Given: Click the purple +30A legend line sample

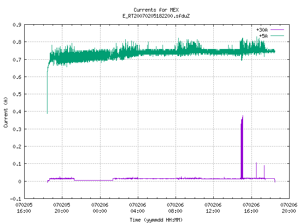Looking at the screenshot, I should 277,30.
